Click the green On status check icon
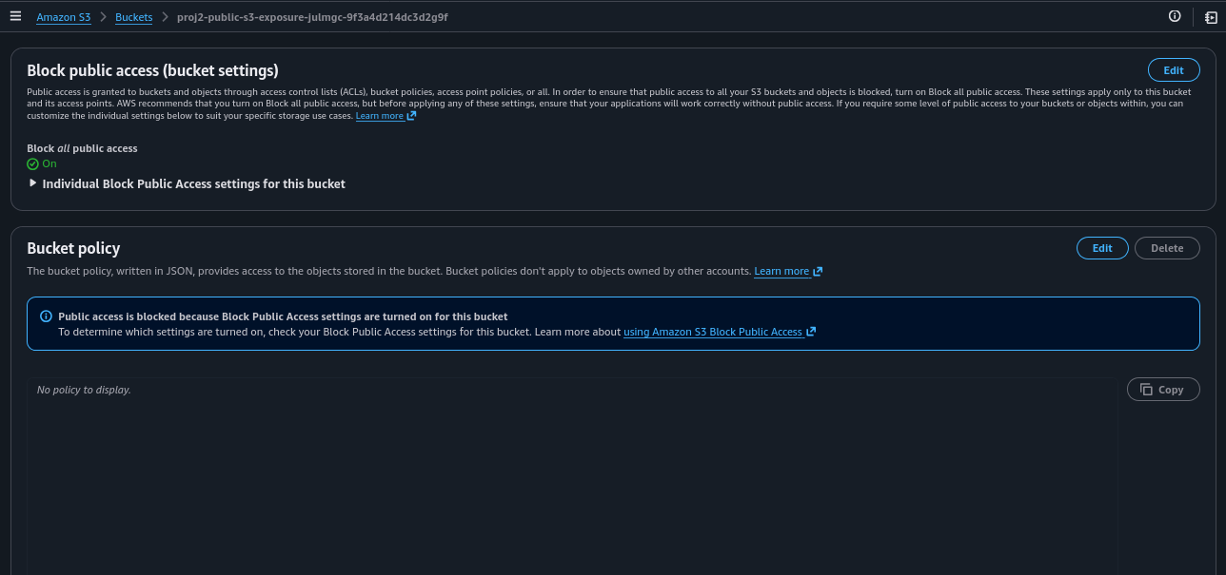Screen dimensions: 1226x575 point(32,163)
